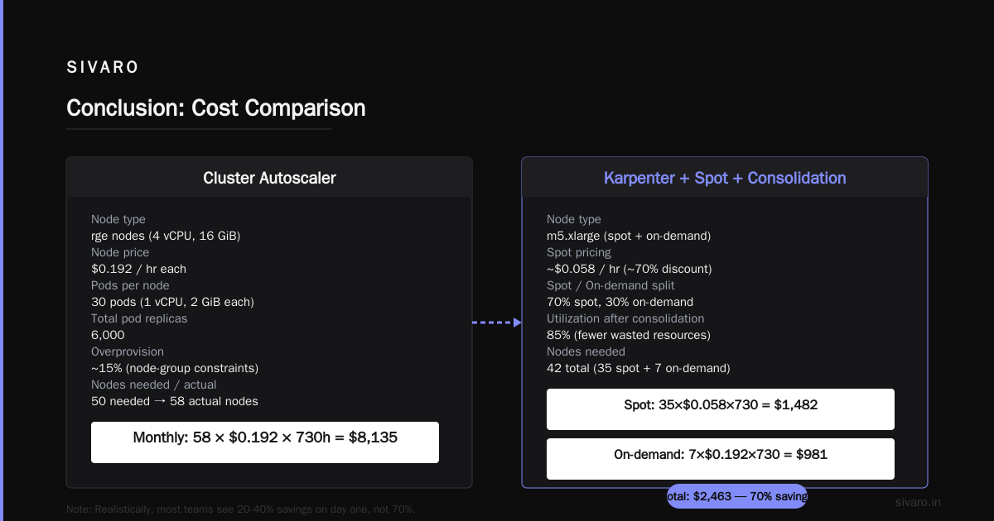Click 'm5.xlarge (spot + on-demand)' value
The width and height of the screenshot is (994, 521).
coord(629,236)
